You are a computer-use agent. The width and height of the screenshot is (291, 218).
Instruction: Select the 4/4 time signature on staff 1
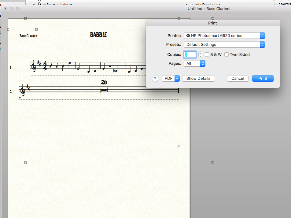45,66
